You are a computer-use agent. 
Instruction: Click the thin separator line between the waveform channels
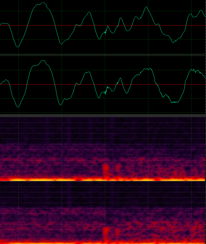tap(103, 55)
